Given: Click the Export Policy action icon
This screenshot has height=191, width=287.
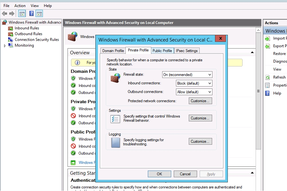Looking at the screenshot, I should (267, 46).
